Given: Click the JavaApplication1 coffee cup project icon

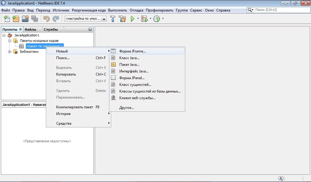Looking at the screenshot, I should pos(10,35).
